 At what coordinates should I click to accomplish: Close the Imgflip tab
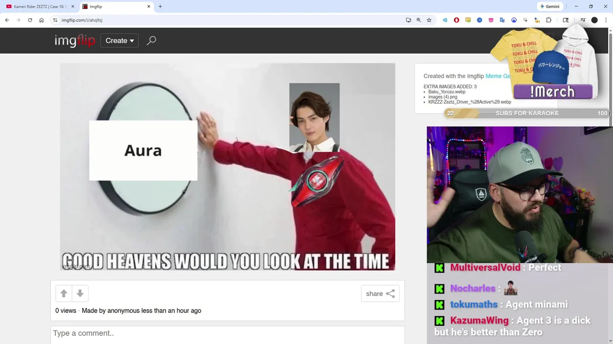click(x=148, y=7)
